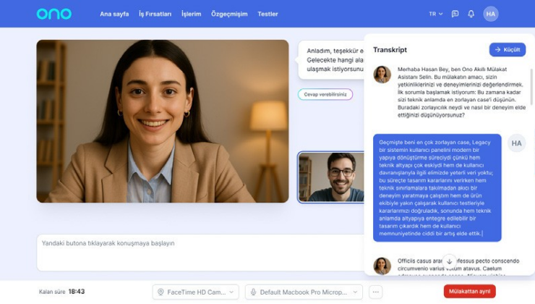Open the notifications bell
The width and height of the screenshot is (535, 304).
click(471, 14)
